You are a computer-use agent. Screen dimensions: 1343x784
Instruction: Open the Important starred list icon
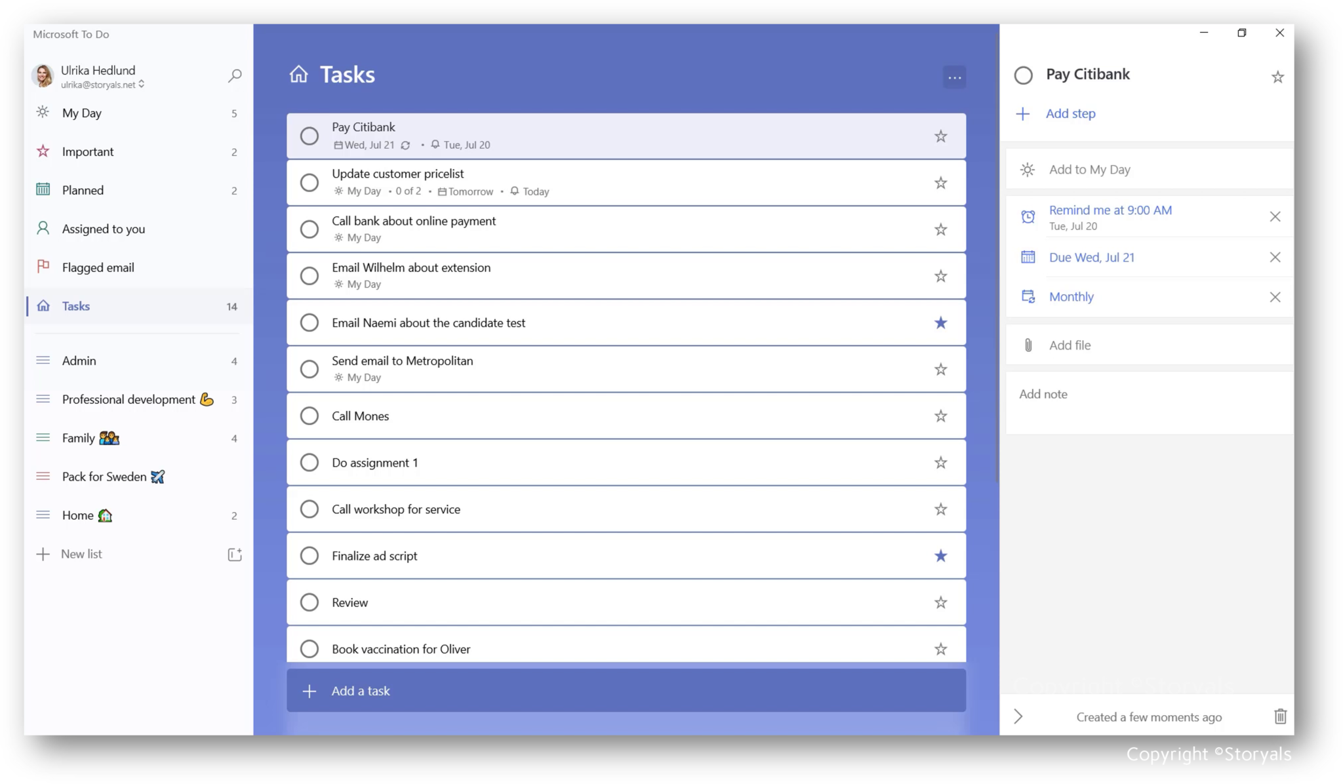pos(43,151)
